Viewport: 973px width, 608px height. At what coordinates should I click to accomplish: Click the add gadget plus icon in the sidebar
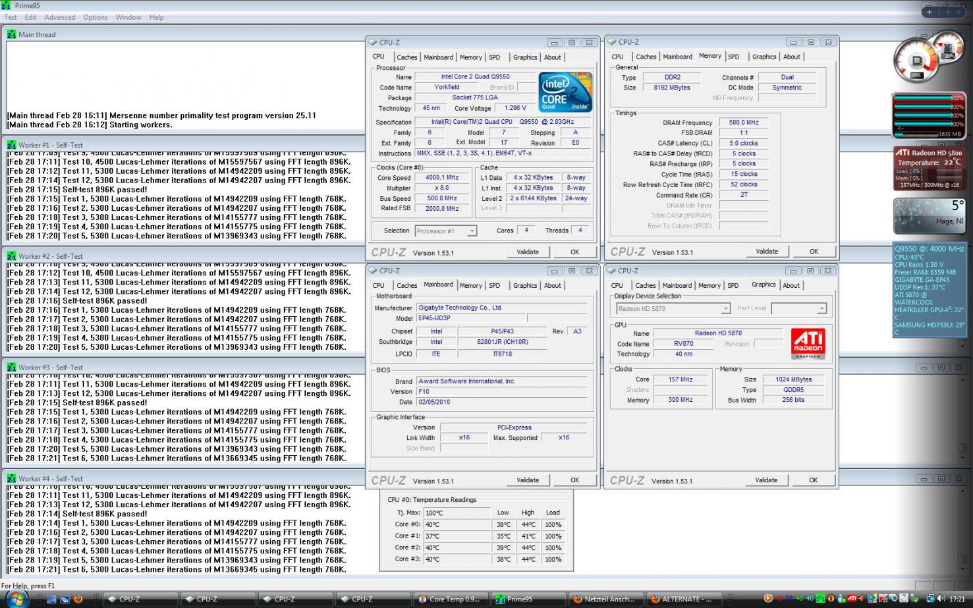point(930,12)
